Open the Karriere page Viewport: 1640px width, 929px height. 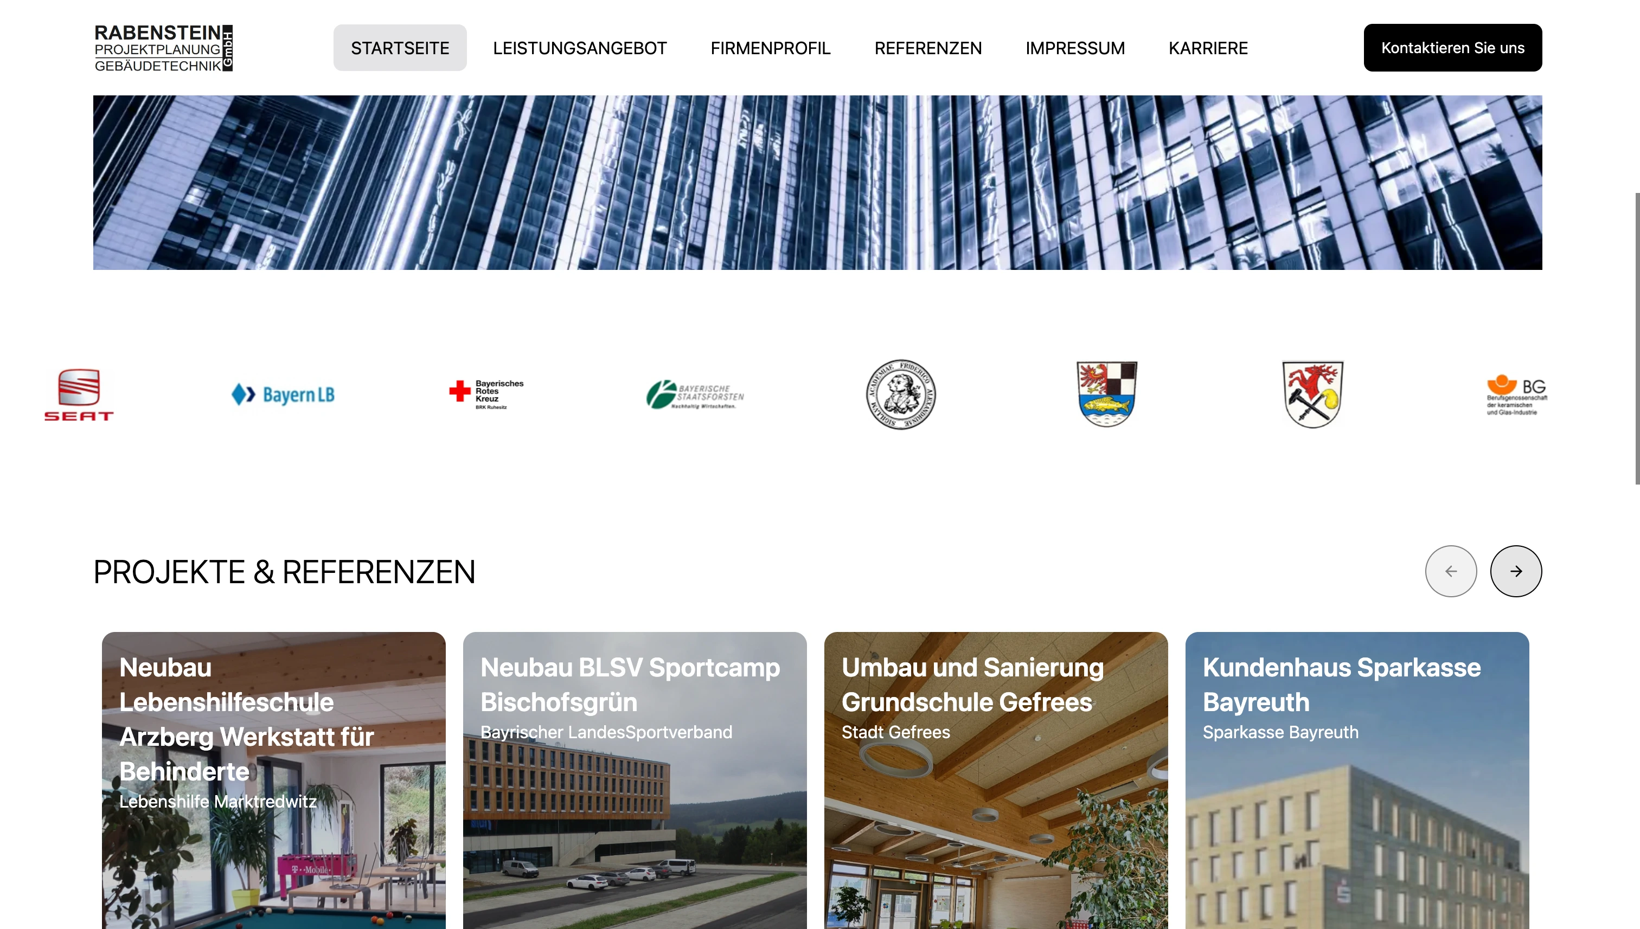1208,48
